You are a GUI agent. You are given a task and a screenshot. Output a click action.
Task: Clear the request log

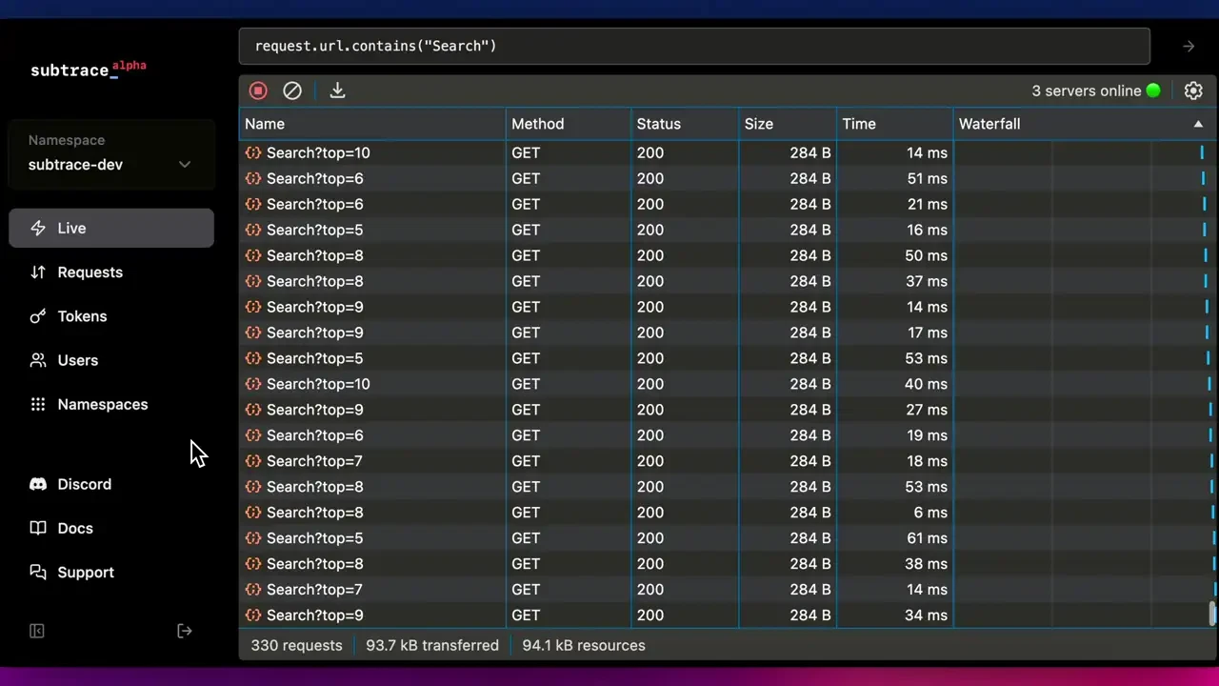pyautogui.click(x=292, y=91)
